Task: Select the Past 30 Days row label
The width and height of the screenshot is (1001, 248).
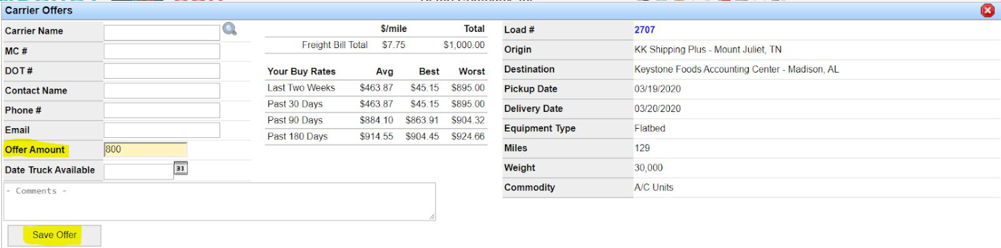Action: pyautogui.click(x=295, y=104)
